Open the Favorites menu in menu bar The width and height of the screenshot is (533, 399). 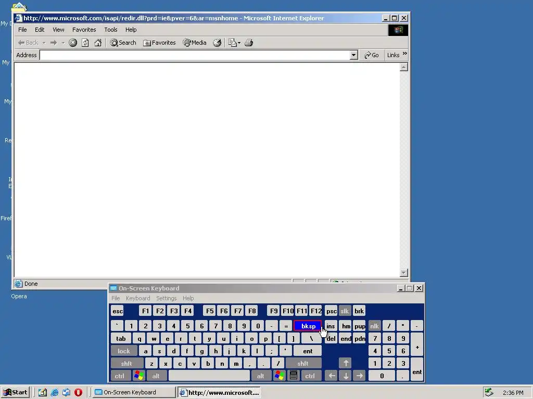(x=84, y=30)
